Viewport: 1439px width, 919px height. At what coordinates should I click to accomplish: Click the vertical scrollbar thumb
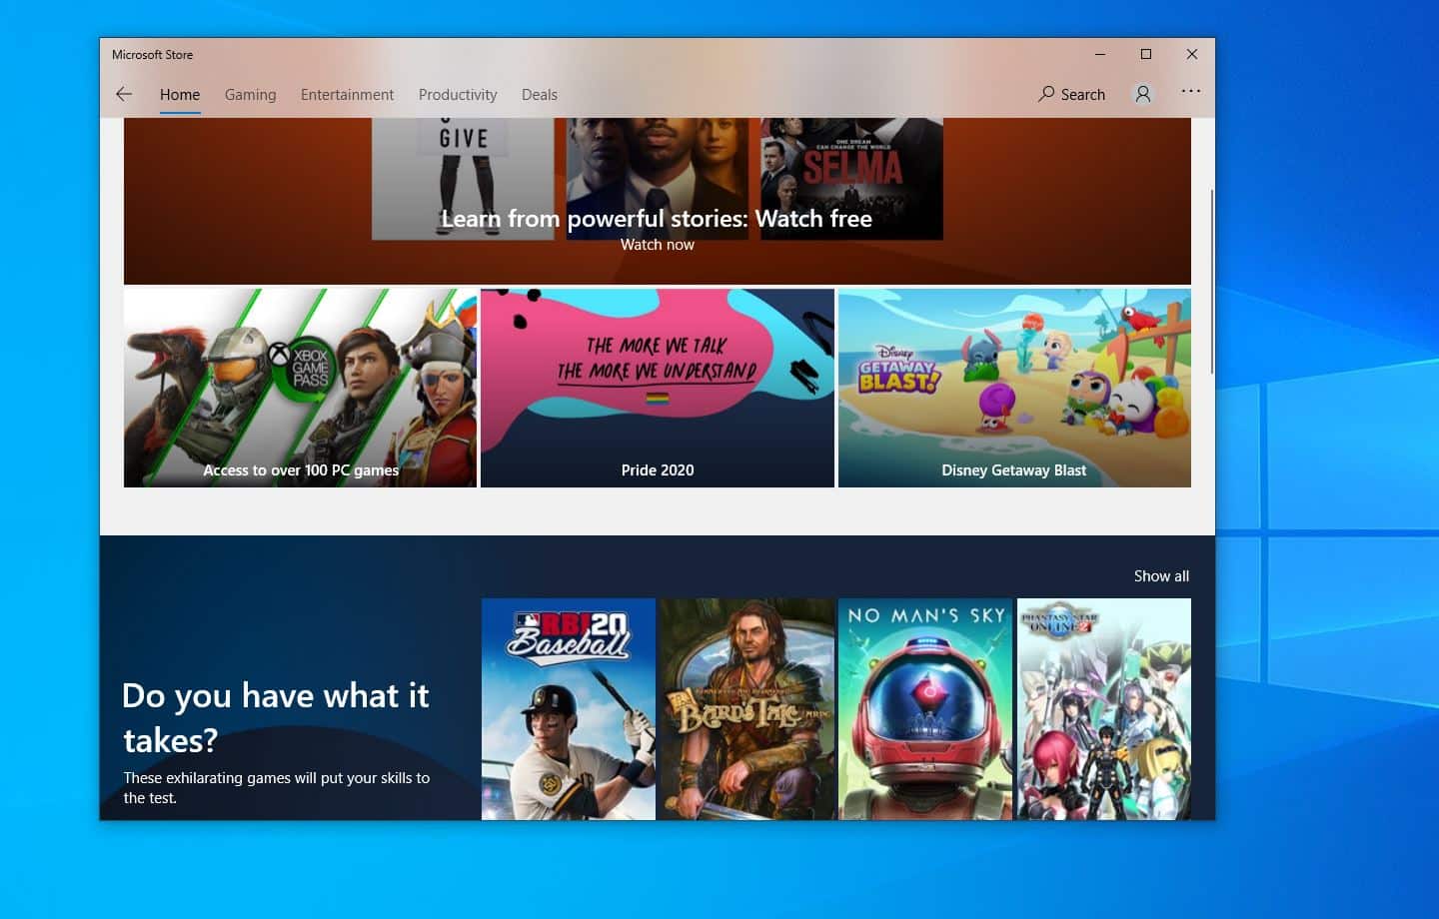1212,282
